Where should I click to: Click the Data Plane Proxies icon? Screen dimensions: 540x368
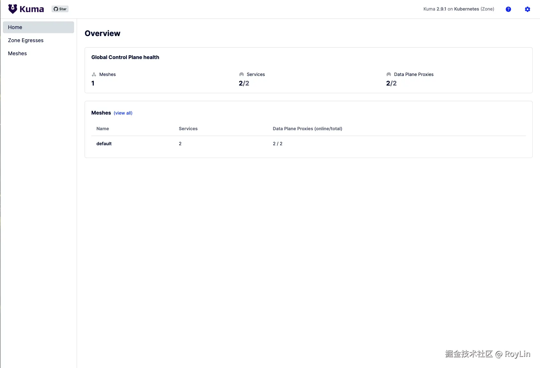point(389,74)
